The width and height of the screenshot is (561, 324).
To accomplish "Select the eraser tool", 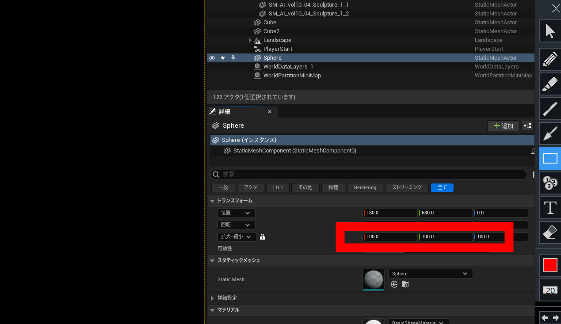I will (550, 232).
